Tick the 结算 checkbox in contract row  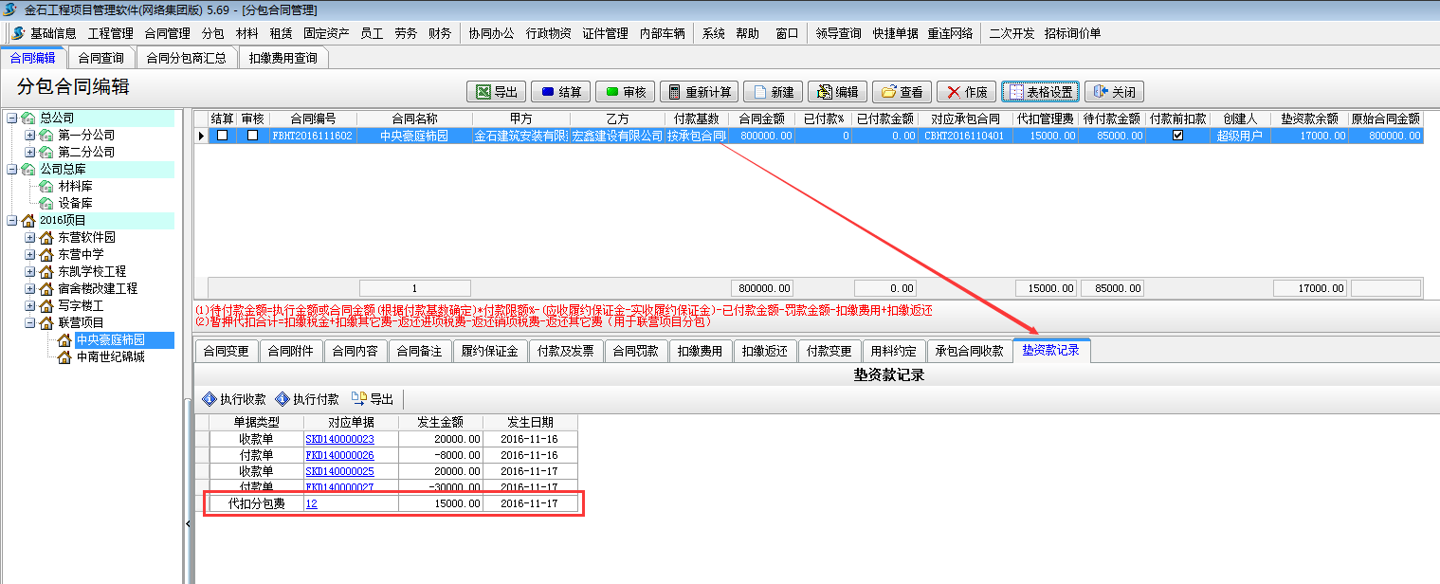point(223,136)
